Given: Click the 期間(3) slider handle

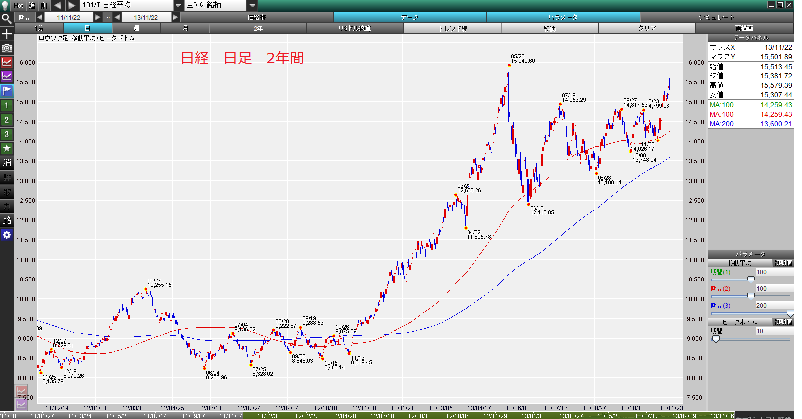Looking at the screenshot, I should click(790, 314).
